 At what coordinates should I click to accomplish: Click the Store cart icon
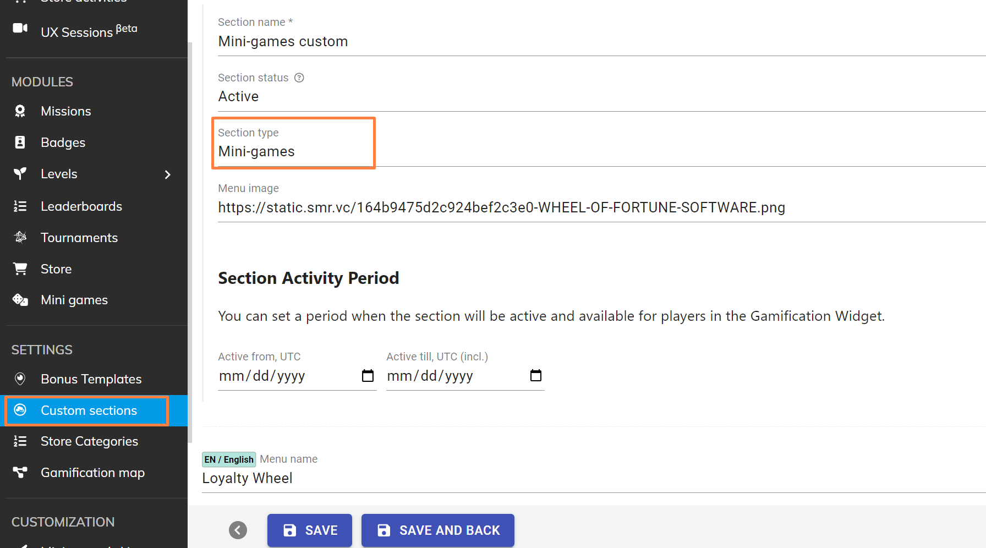(x=20, y=269)
